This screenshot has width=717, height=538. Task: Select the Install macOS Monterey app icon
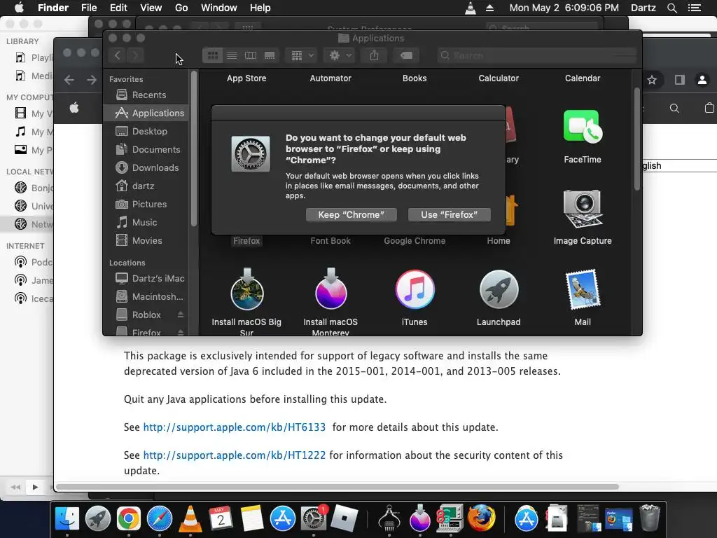330,289
